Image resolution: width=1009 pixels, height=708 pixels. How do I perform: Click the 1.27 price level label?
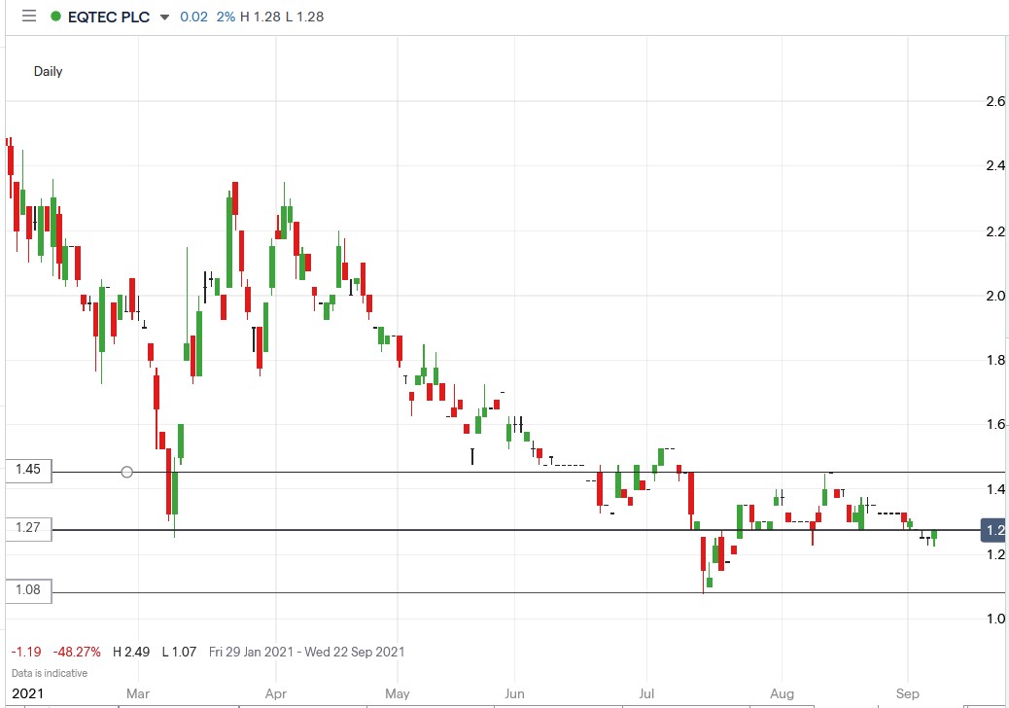click(26, 528)
